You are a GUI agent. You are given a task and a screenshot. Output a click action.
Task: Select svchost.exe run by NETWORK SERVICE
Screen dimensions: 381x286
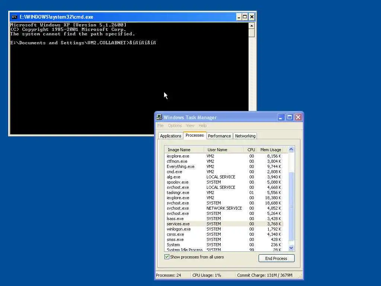point(224,208)
